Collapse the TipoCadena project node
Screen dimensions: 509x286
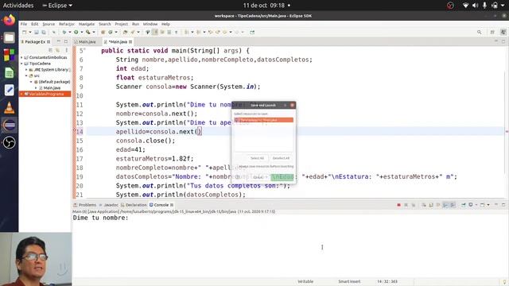coord(21,64)
